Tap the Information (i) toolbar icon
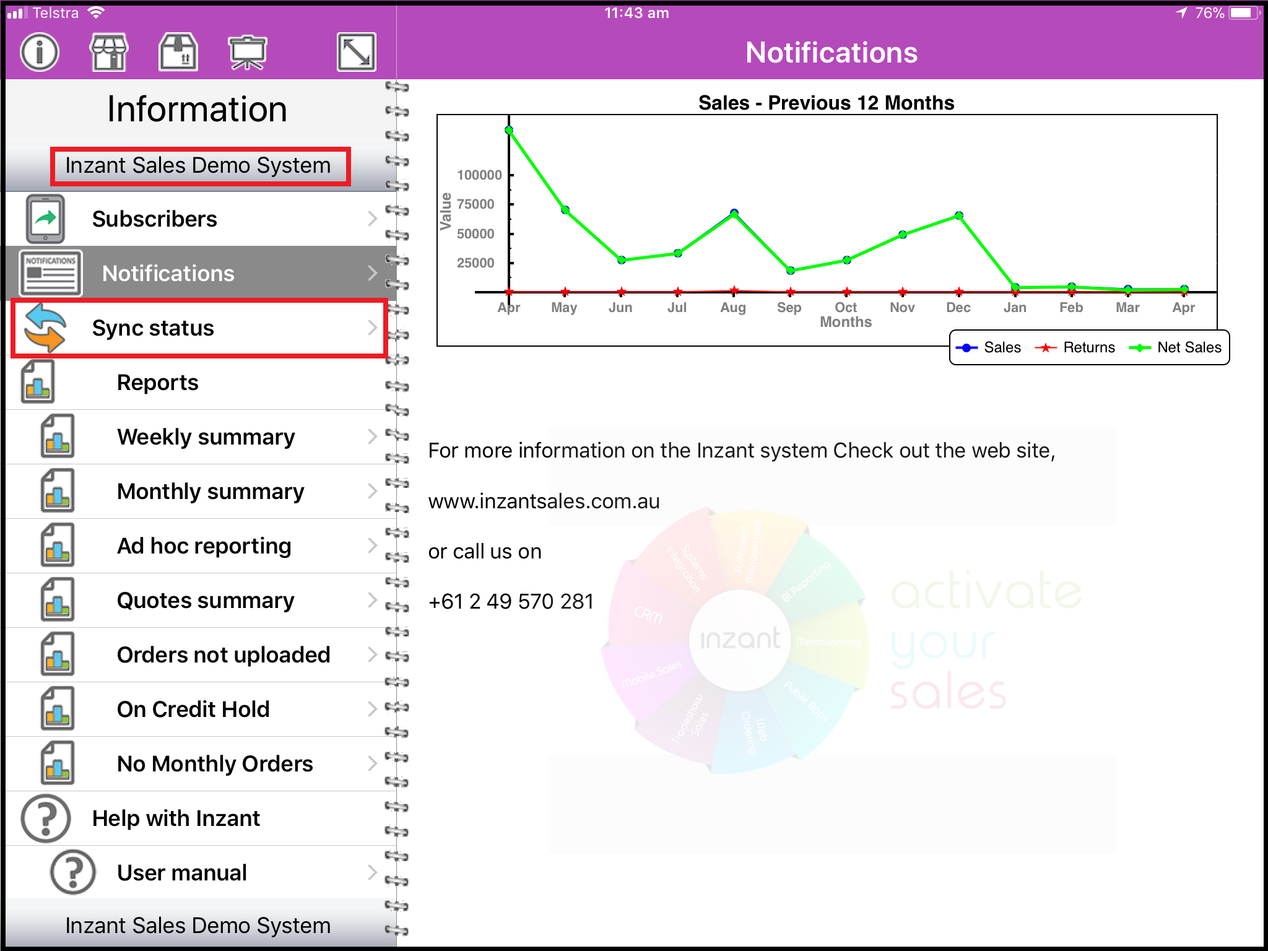Screen dimensions: 1268x951 [x=40, y=52]
